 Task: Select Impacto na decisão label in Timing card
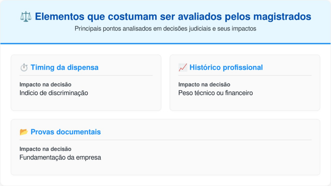coord(45,85)
